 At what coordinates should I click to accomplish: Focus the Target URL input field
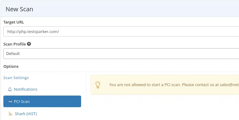click(x=121, y=31)
